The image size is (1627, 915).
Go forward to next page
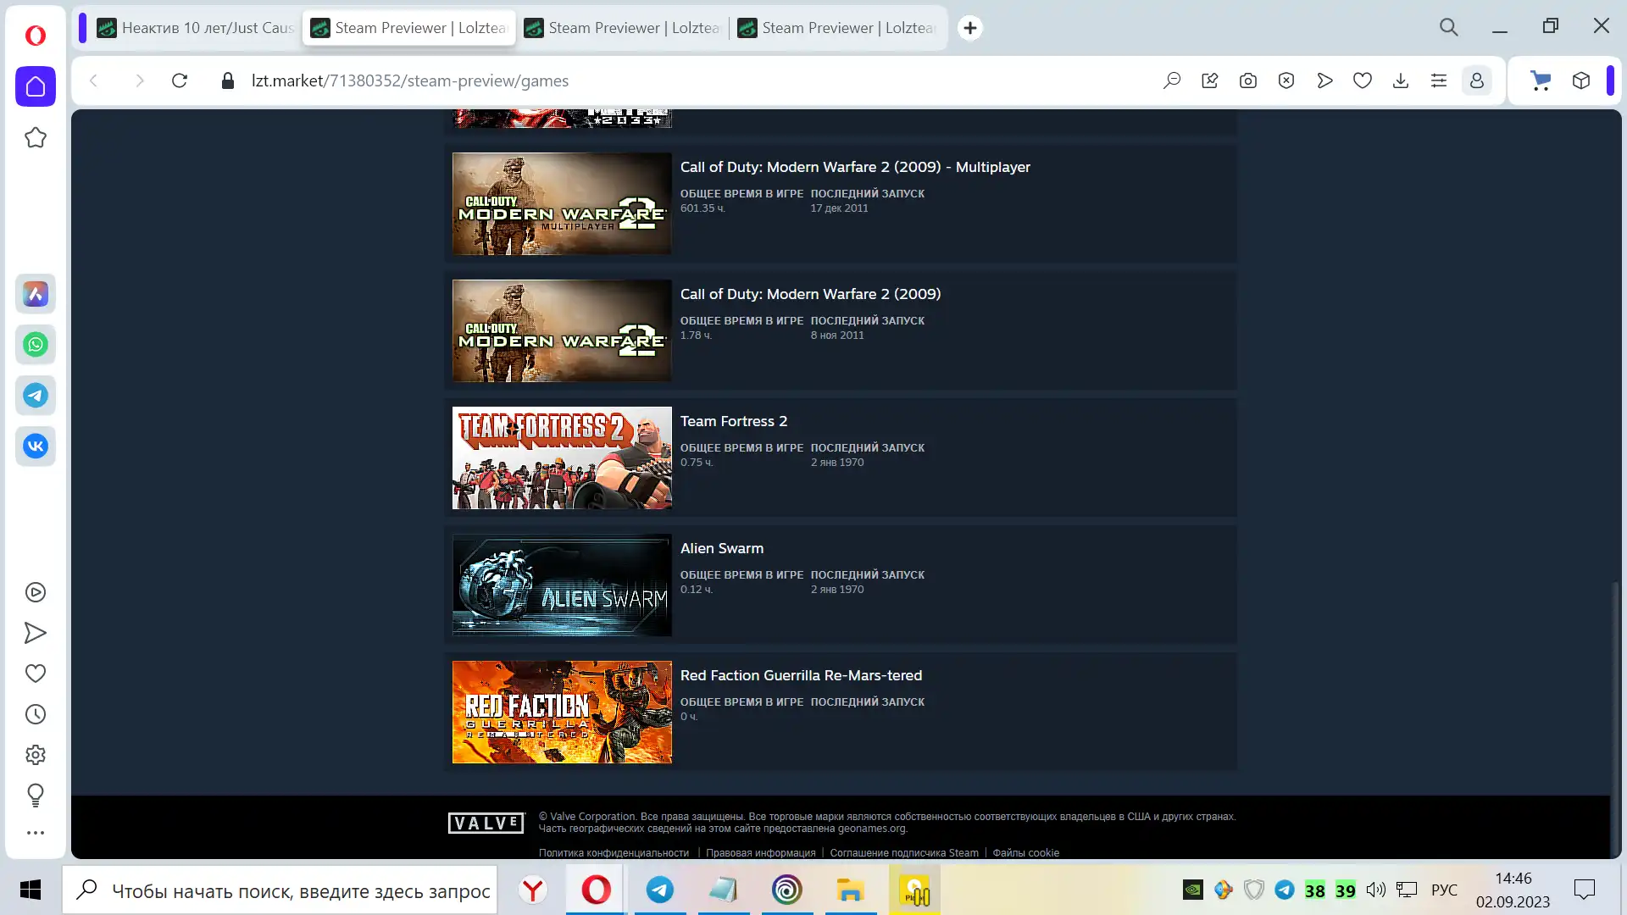(140, 80)
